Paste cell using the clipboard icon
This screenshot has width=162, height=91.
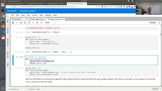[29, 22]
